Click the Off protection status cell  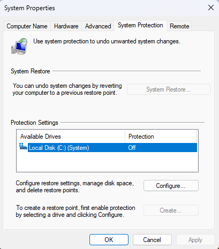click(132, 148)
